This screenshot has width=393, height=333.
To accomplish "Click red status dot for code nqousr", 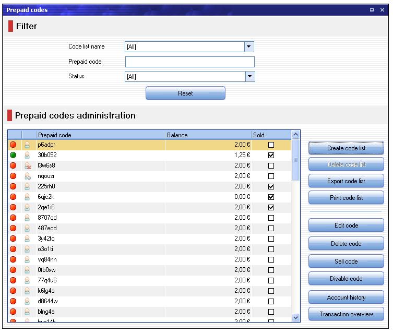I will click(13, 176).
